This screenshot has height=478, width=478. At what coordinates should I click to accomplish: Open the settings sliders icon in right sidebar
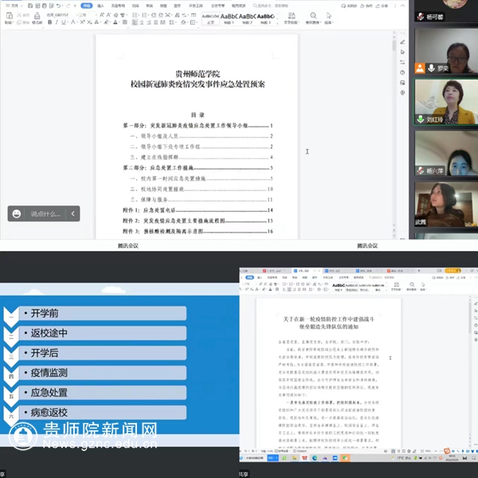[403, 61]
